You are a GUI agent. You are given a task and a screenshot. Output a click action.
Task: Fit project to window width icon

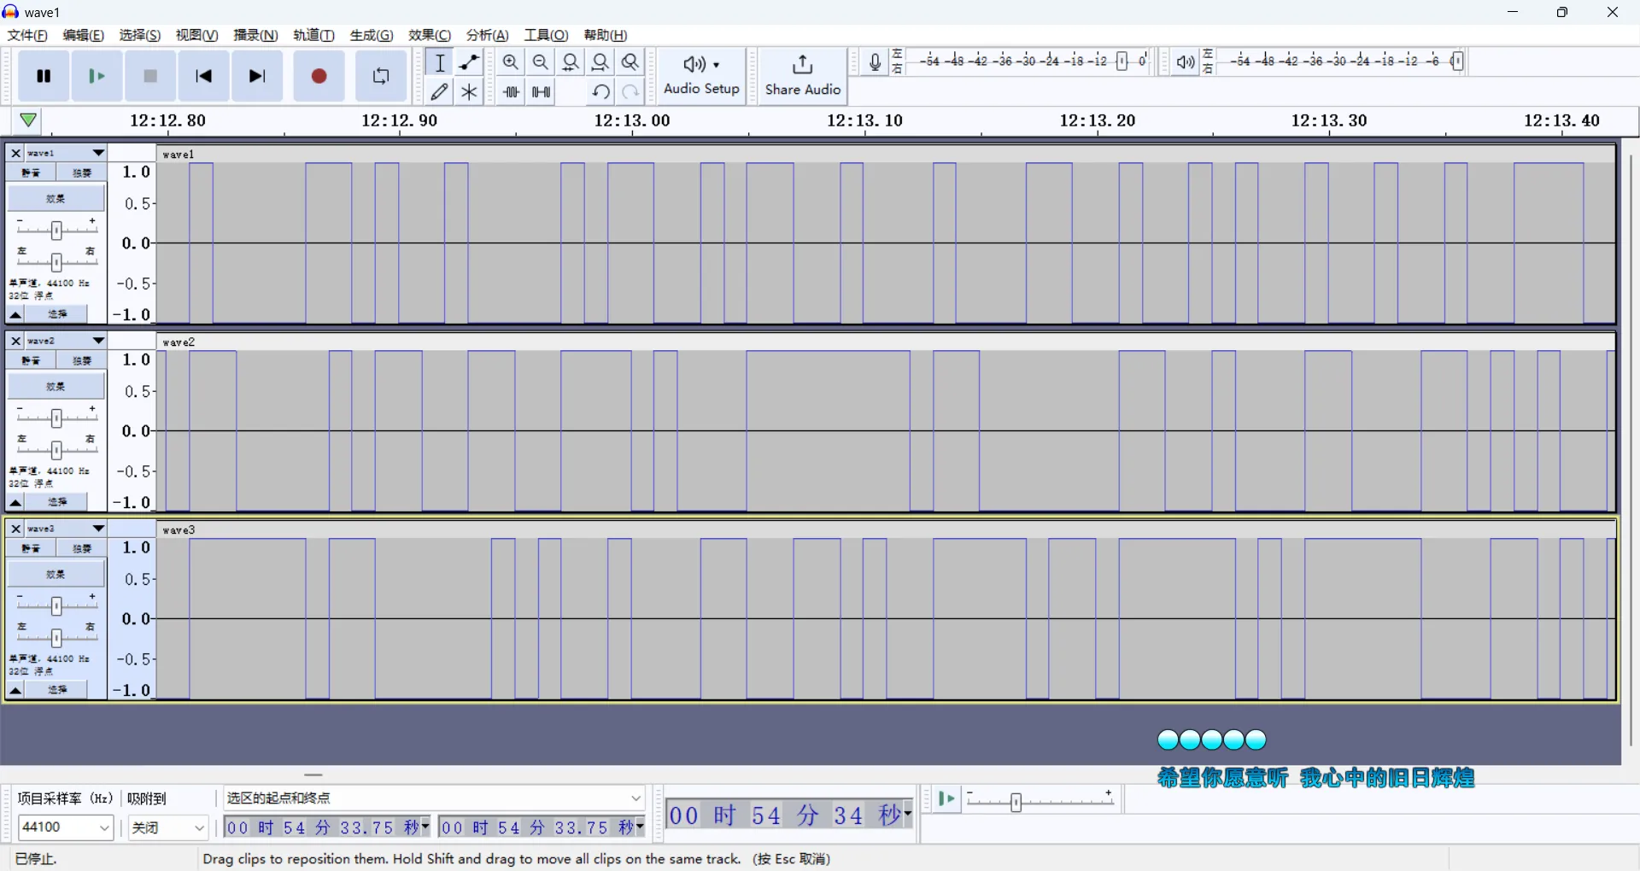600,62
